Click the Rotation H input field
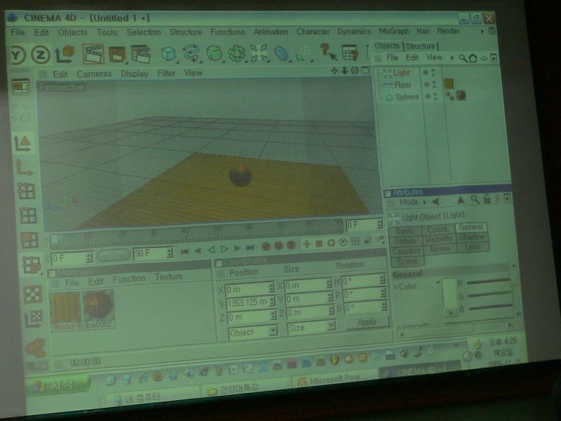This screenshot has height=421, width=561. (360, 281)
